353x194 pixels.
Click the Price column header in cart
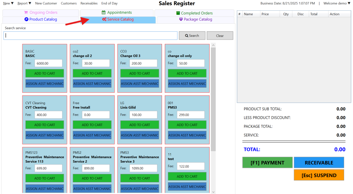pos(270,14)
